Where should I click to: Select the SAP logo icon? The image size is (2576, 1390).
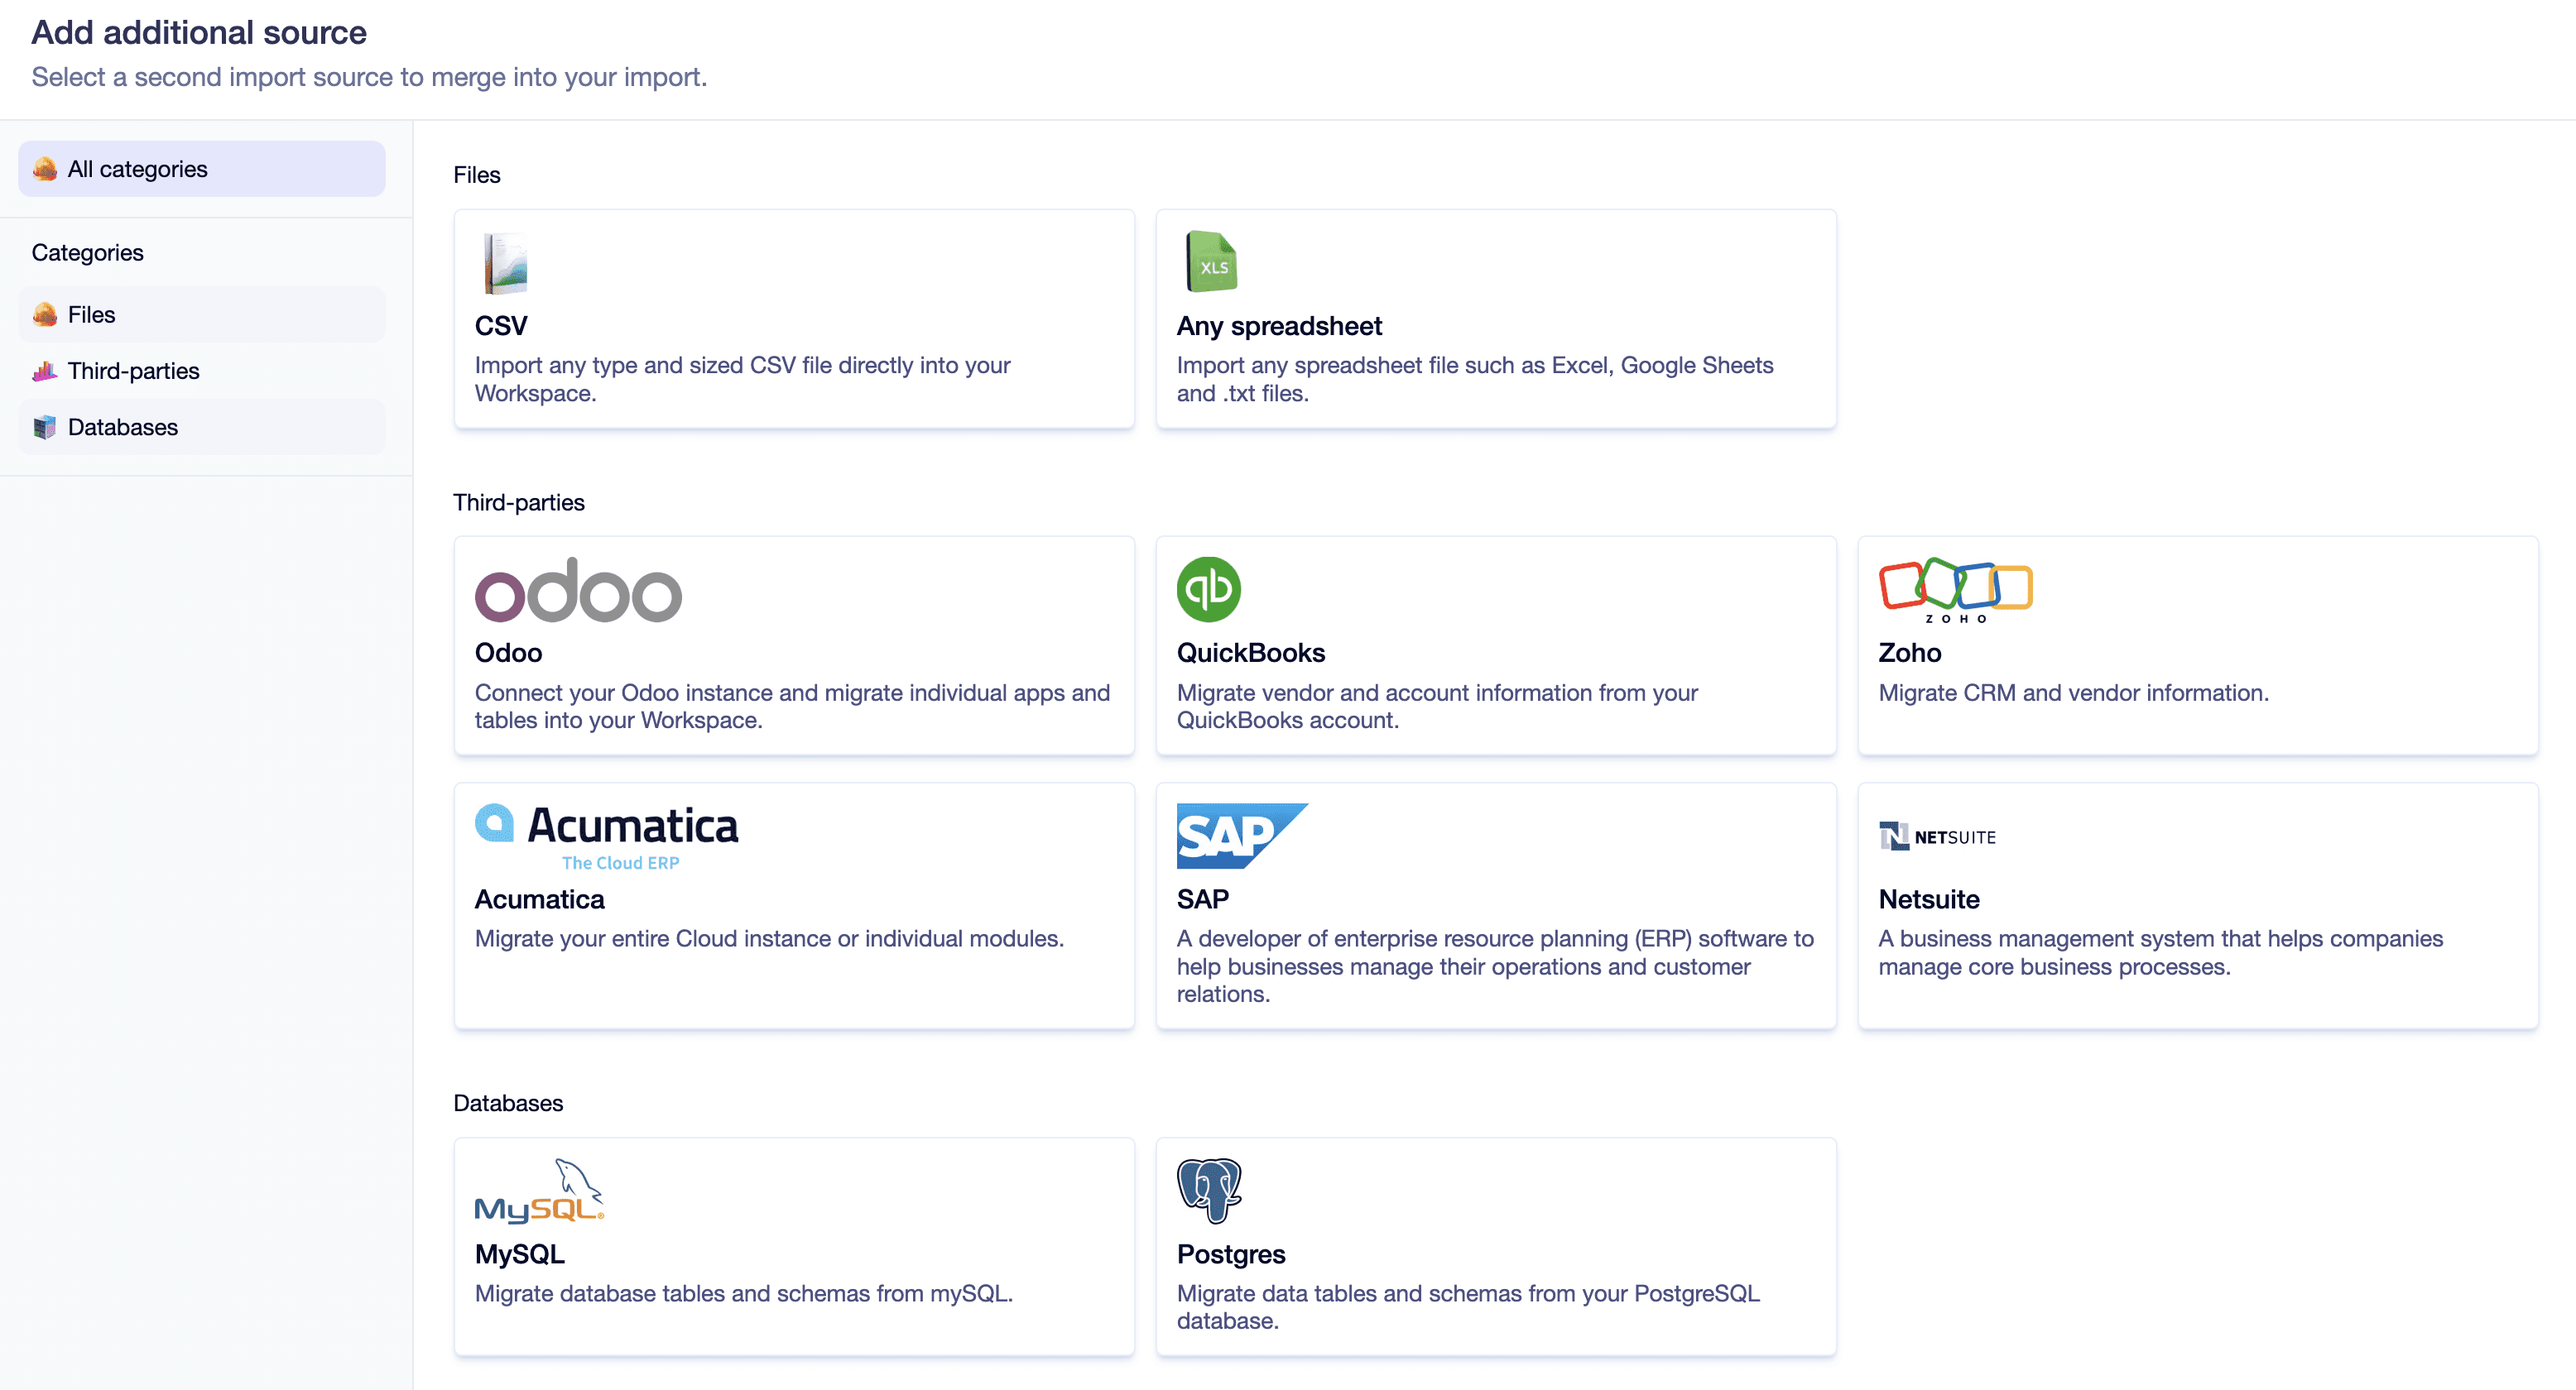click(x=1241, y=836)
